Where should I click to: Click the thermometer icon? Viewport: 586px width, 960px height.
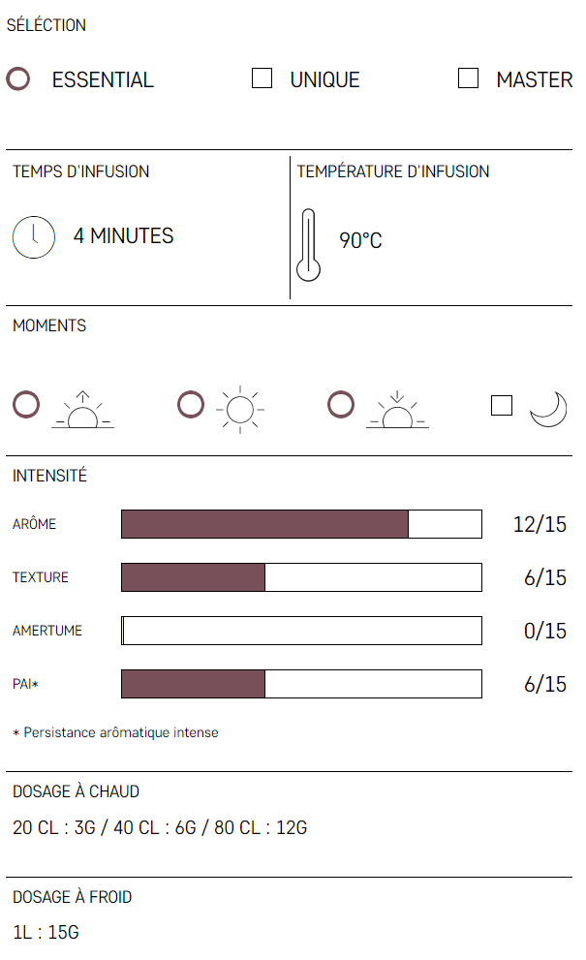coord(308,245)
